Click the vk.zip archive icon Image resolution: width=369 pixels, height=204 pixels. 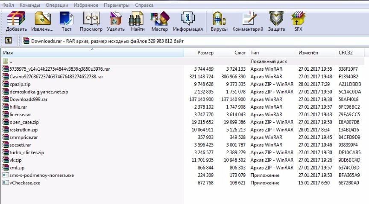pyautogui.click(x=6, y=160)
